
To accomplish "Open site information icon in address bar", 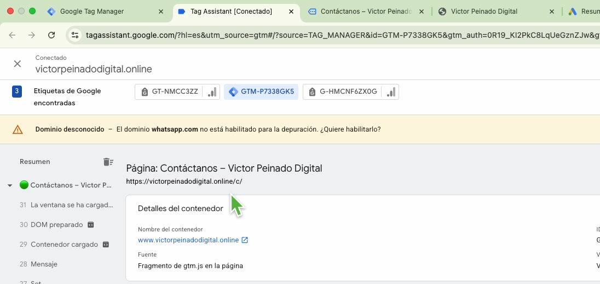I will point(75,35).
